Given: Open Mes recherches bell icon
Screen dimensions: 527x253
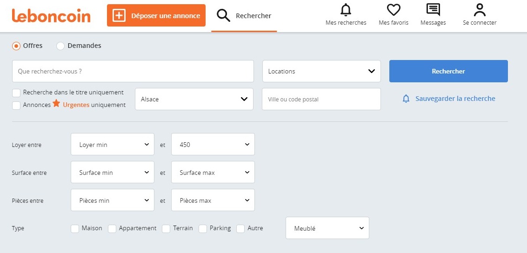Looking at the screenshot, I should pos(346,10).
